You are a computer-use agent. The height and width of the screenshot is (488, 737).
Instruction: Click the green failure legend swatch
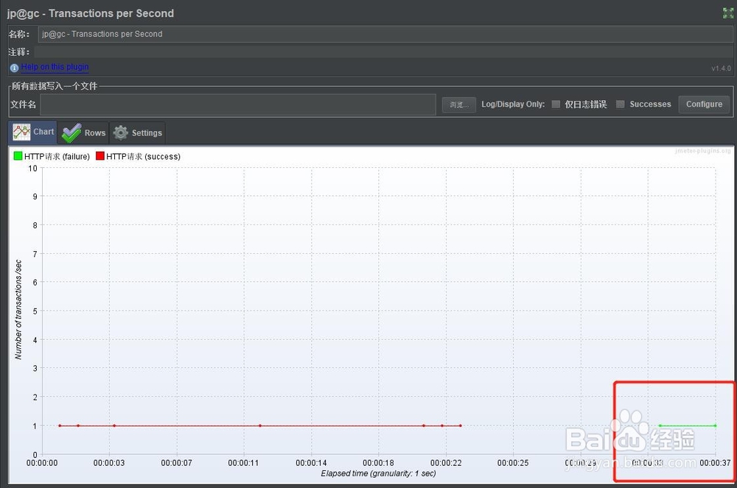pyautogui.click(x=18, y=156)
